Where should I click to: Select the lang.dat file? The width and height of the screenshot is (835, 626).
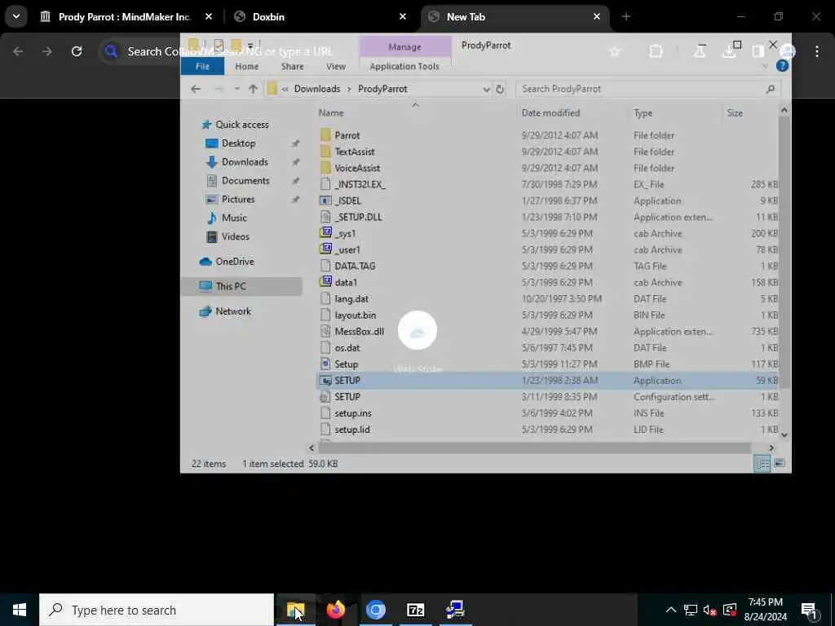351,299
